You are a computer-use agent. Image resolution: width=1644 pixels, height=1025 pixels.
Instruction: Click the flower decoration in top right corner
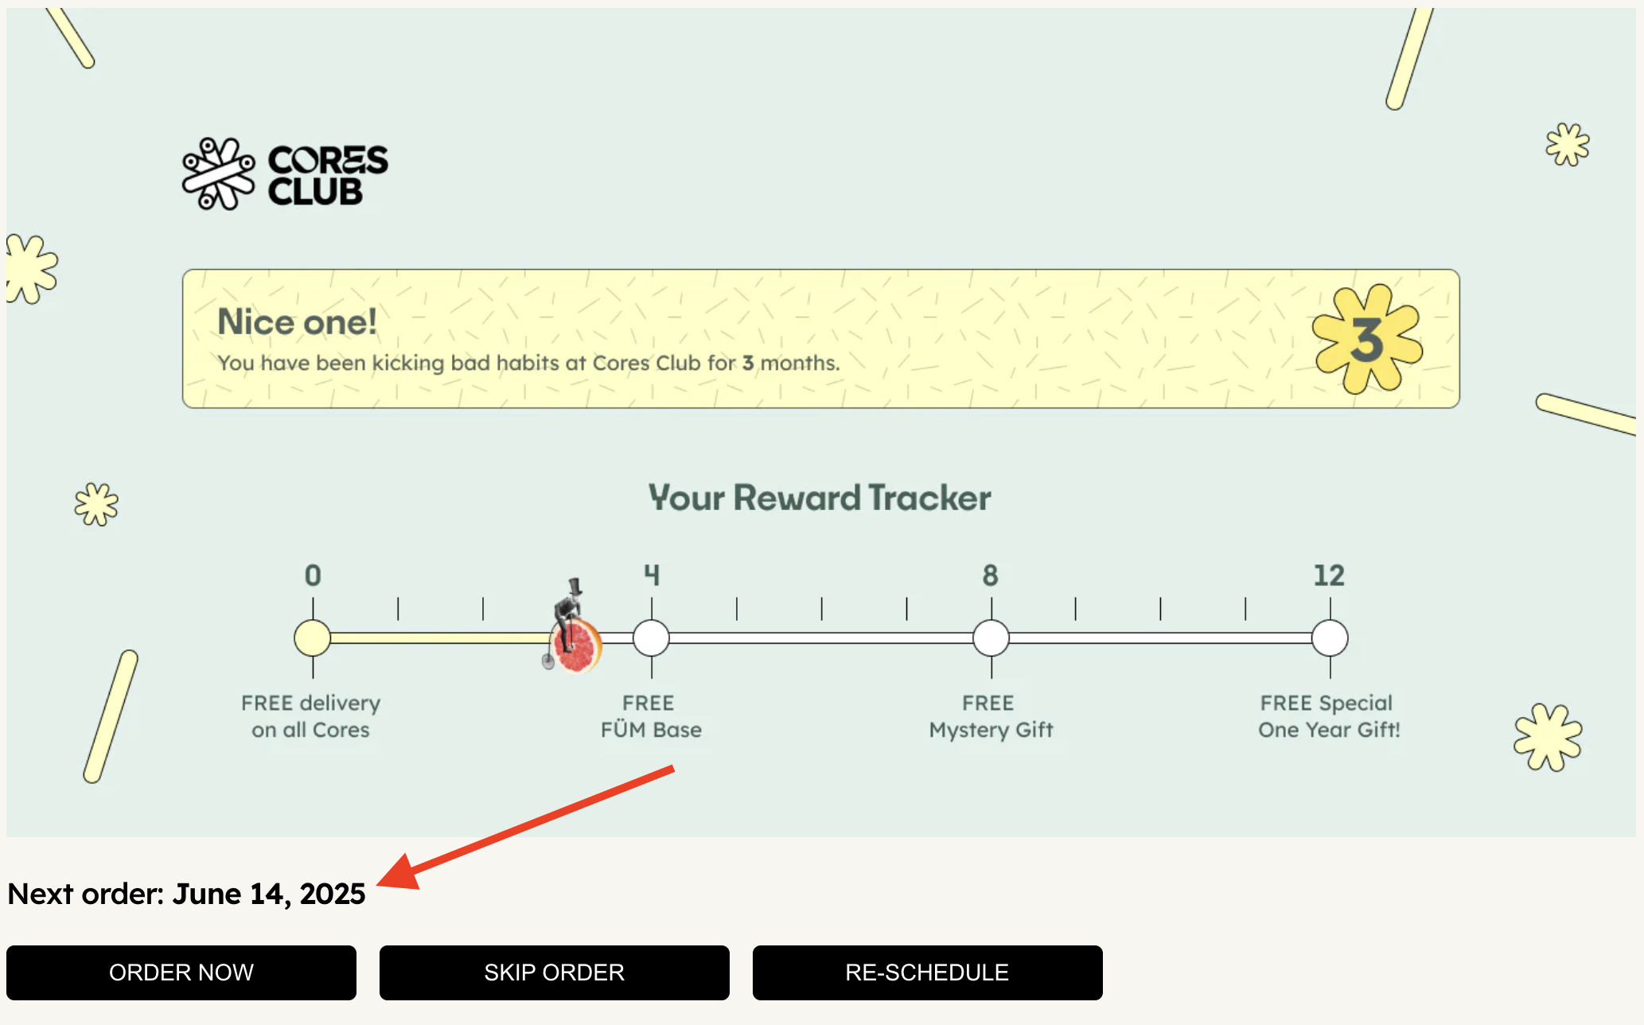tap(1568, 144)
